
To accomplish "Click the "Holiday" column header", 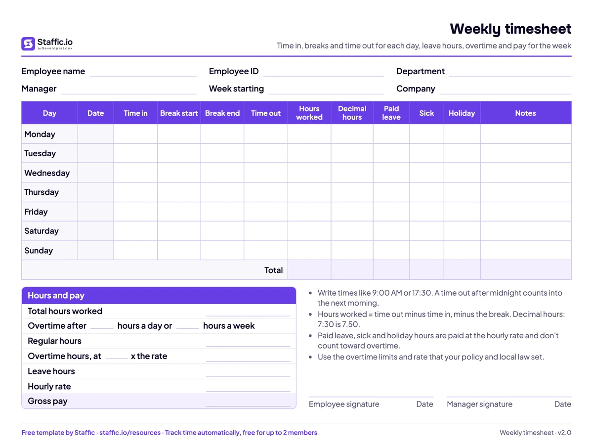I will tap(462, 113).
